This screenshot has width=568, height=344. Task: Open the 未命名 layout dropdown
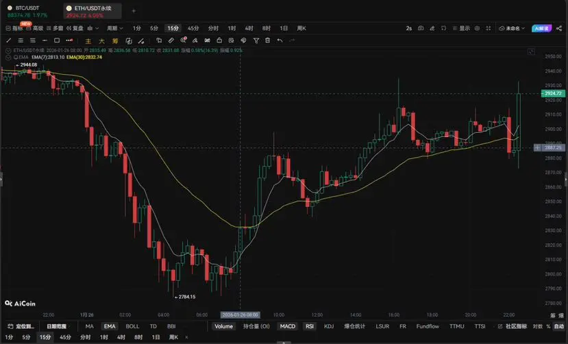click(512, 28)
